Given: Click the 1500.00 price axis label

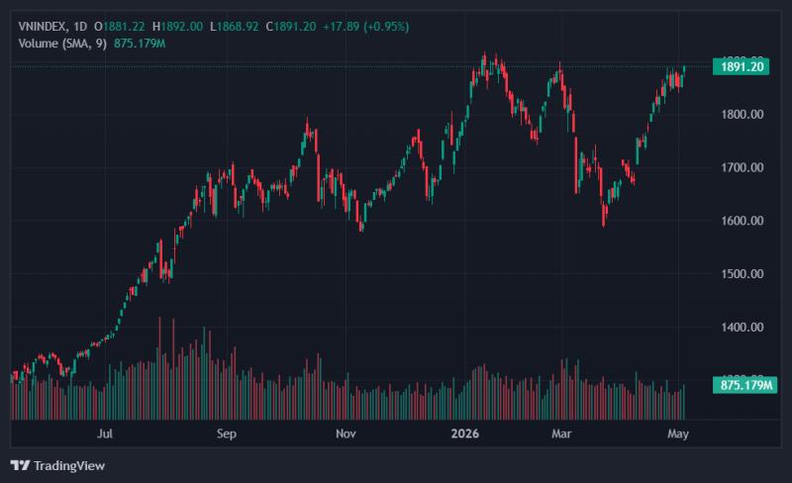Looking at the screenshot, I should click(x=742, y=274).
